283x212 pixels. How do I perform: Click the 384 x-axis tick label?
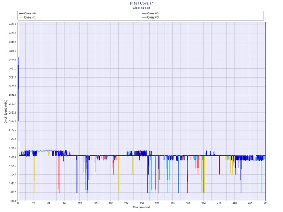[204, 203]
